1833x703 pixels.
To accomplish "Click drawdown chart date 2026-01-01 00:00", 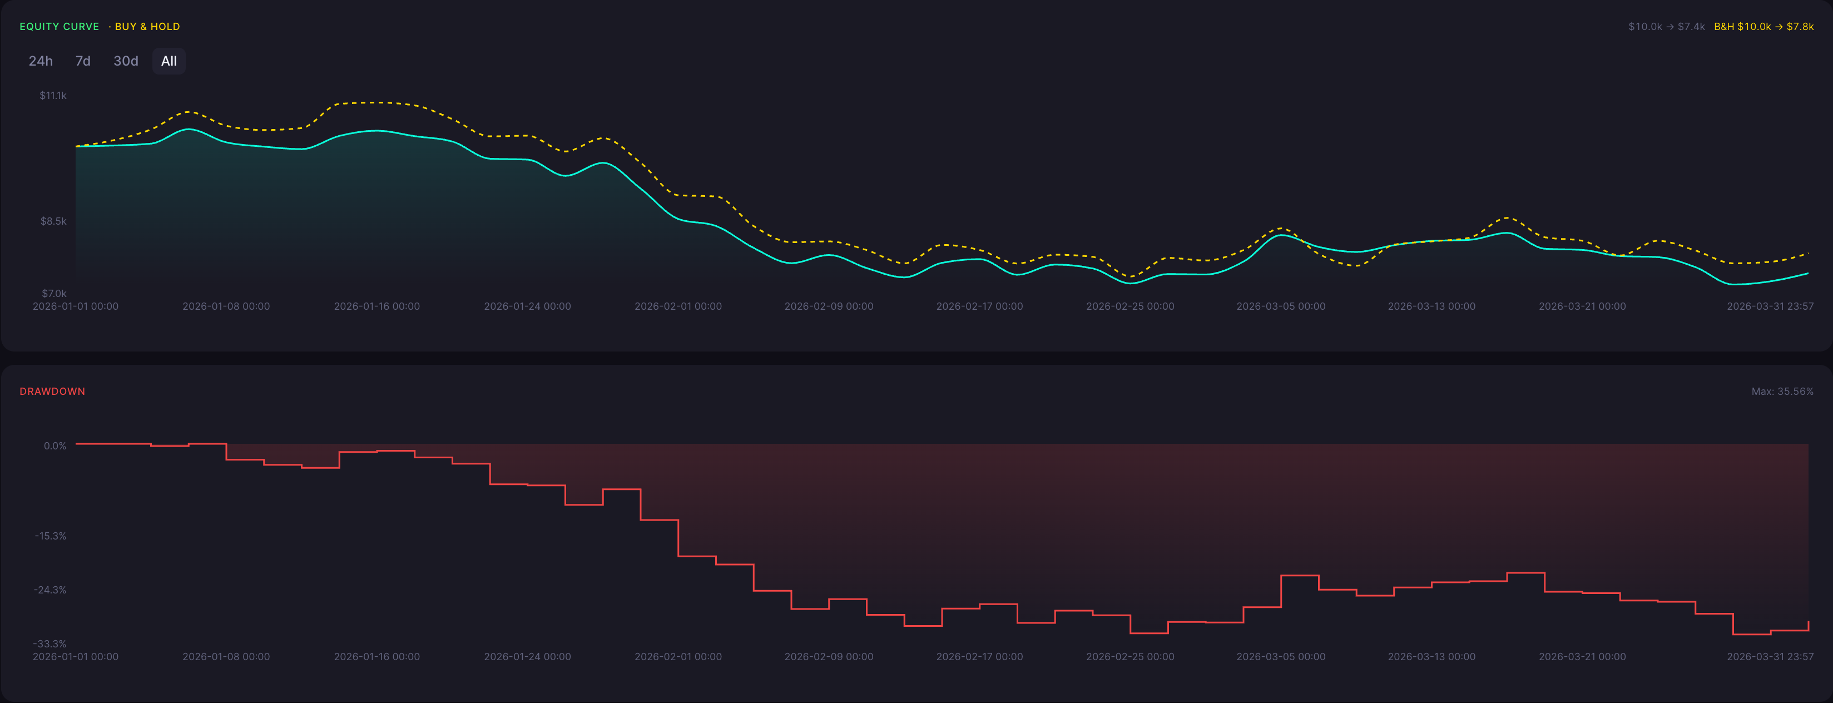I will pos(76,657).
